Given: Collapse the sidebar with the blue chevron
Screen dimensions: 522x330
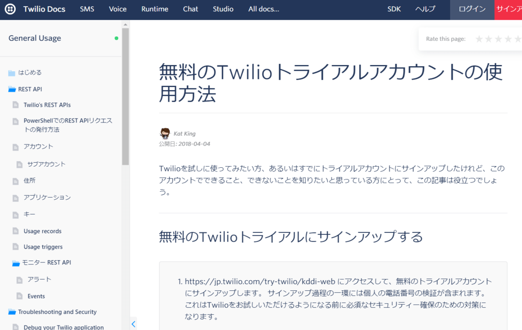Looking at the screenshot, I should tap(134, 324).
